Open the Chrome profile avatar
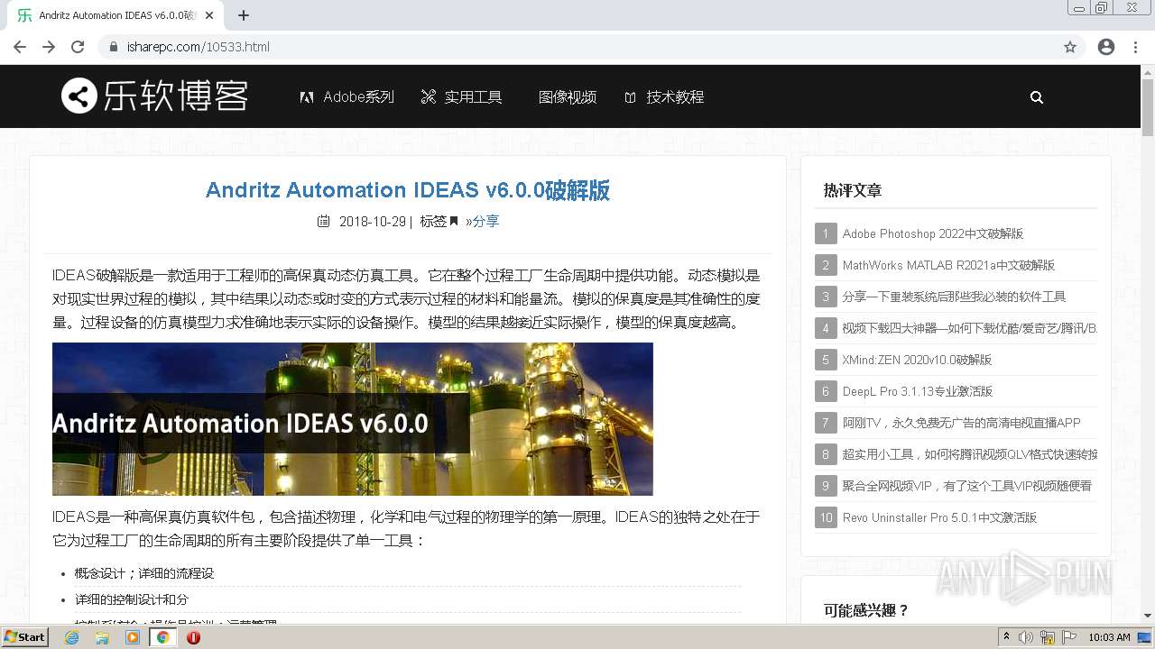This screenshot has width=1155, height=649. (1106, 47)
